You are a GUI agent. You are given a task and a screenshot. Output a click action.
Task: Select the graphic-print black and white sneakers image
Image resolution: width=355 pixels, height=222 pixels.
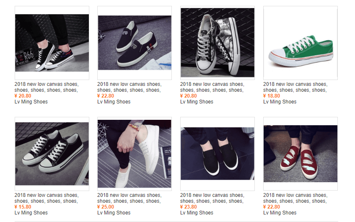(217, 43)
